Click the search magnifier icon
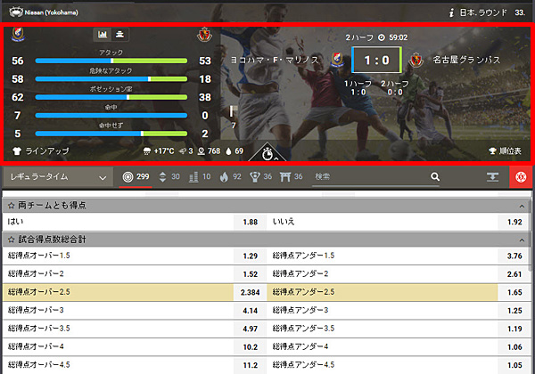This screenshot has width=535, height=374. click(435, 176)
